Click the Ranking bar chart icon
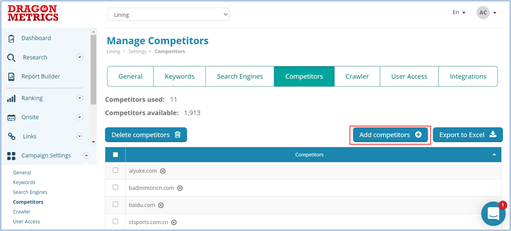This screenshot has height=231, width=511. tap(11, 98)
